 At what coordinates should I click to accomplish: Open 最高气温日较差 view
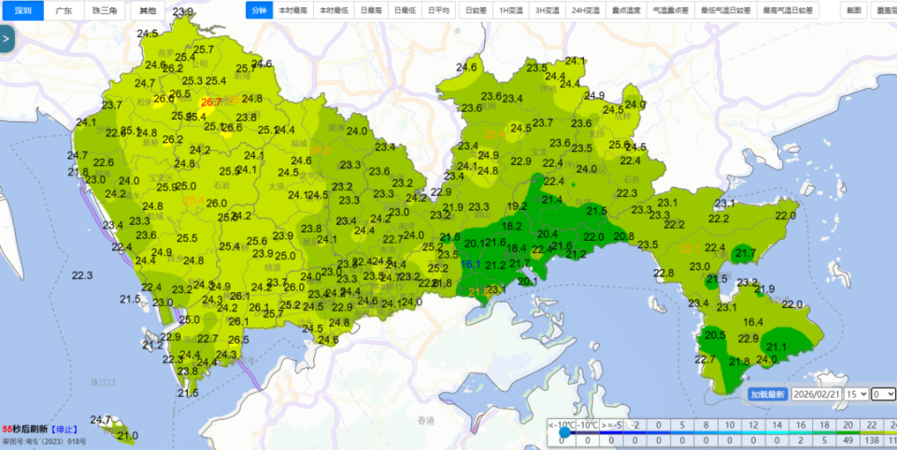[x=788, y=10]
